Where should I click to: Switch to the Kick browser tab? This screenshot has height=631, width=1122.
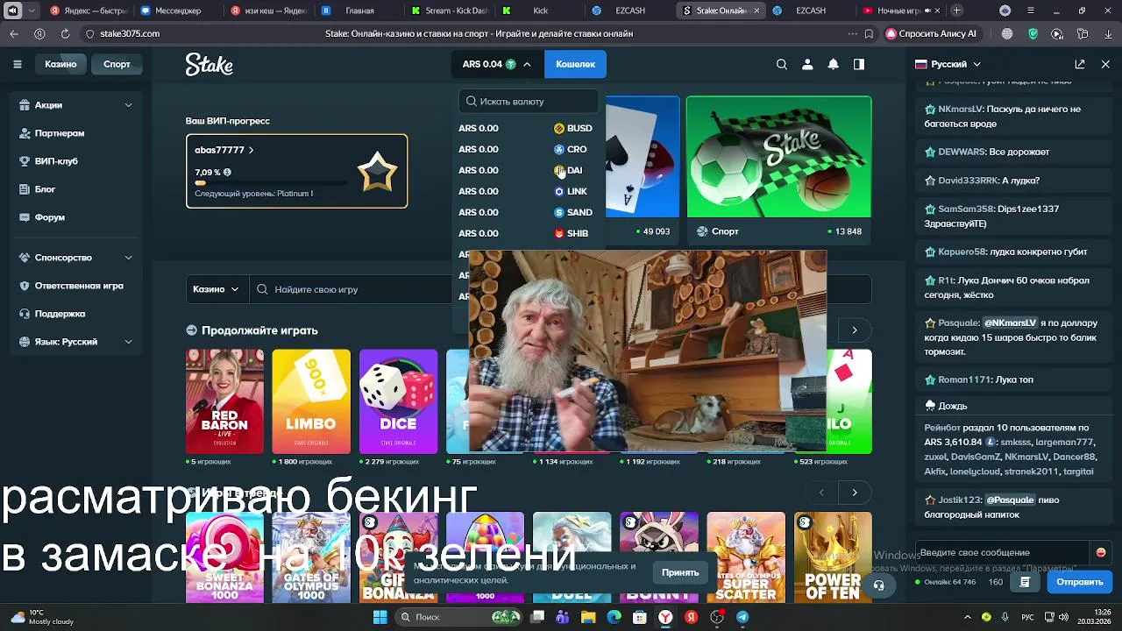[x=540, y=11]
